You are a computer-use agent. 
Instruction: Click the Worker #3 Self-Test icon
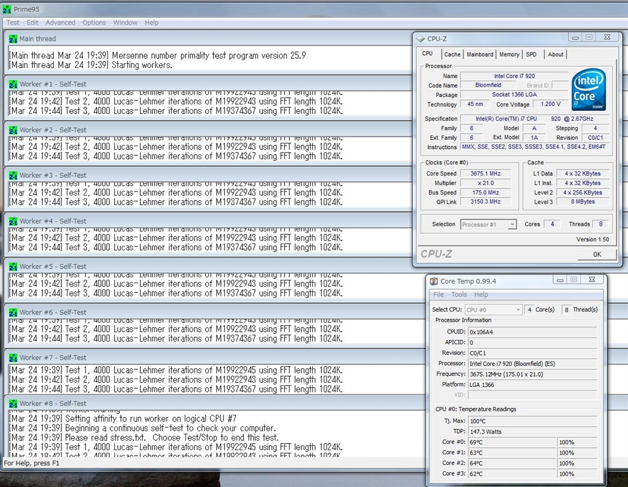tap(12, 175)
